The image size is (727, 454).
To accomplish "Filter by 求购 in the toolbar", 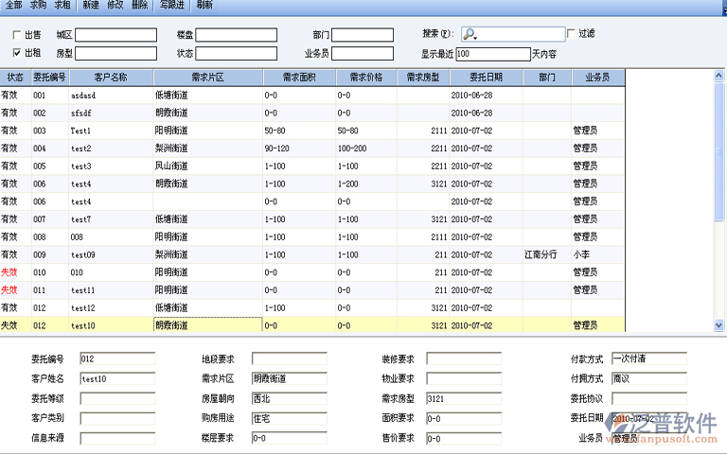I will (38, 6).
